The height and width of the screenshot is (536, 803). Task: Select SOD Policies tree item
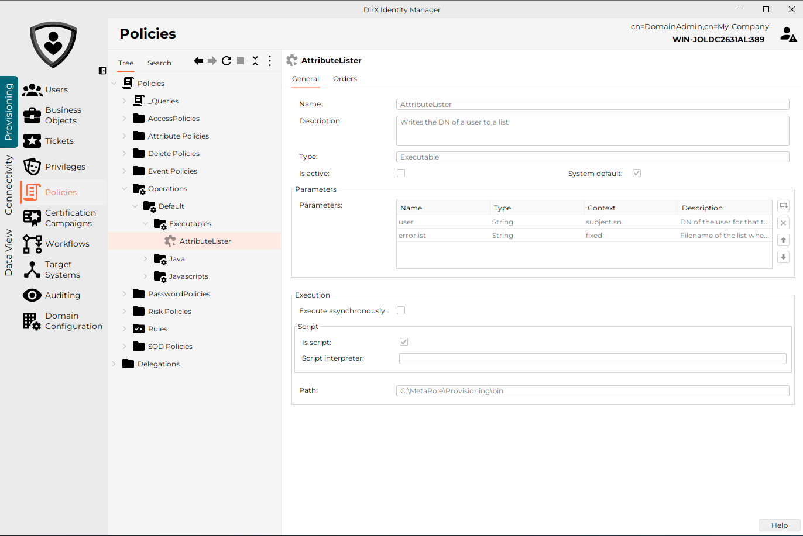click(x=170, y=346)
